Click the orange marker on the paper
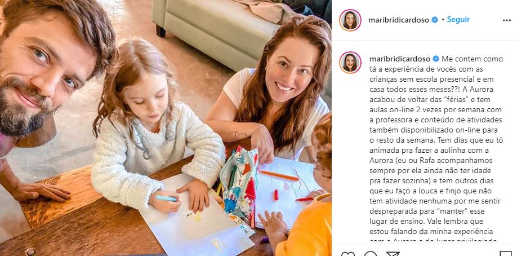The width and height of the screenshot is (517, 256). coord(279,175)
